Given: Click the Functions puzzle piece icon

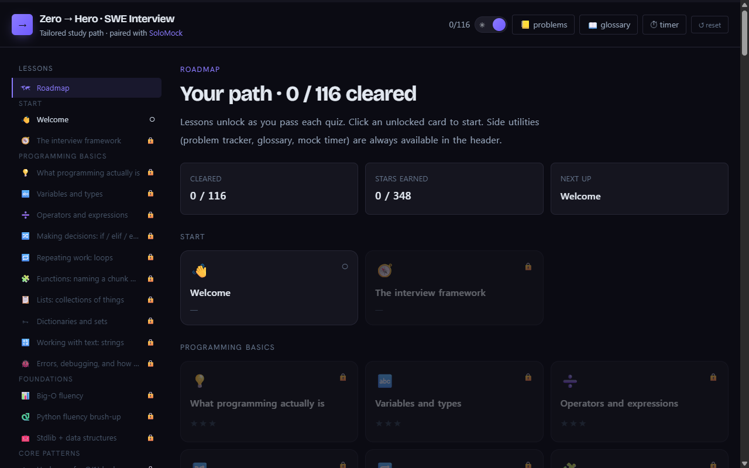Looking at the screenshot, I should [25, 278].
